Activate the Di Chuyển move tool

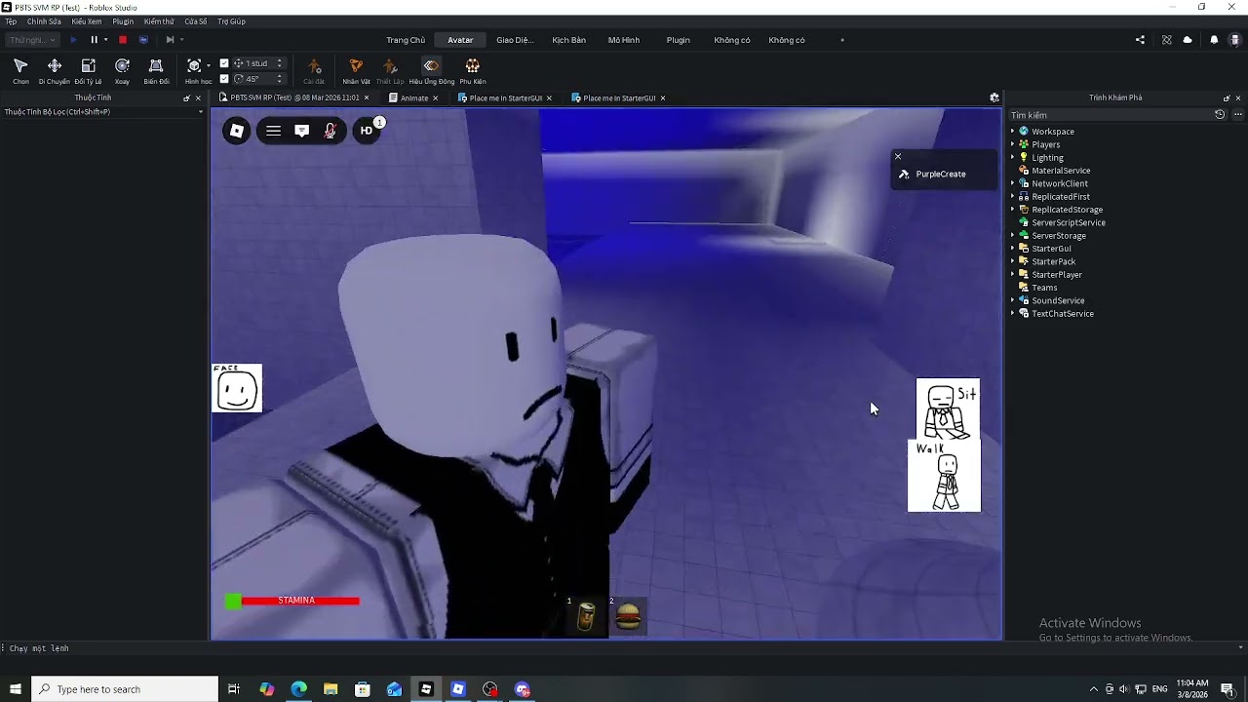[55, 71]
